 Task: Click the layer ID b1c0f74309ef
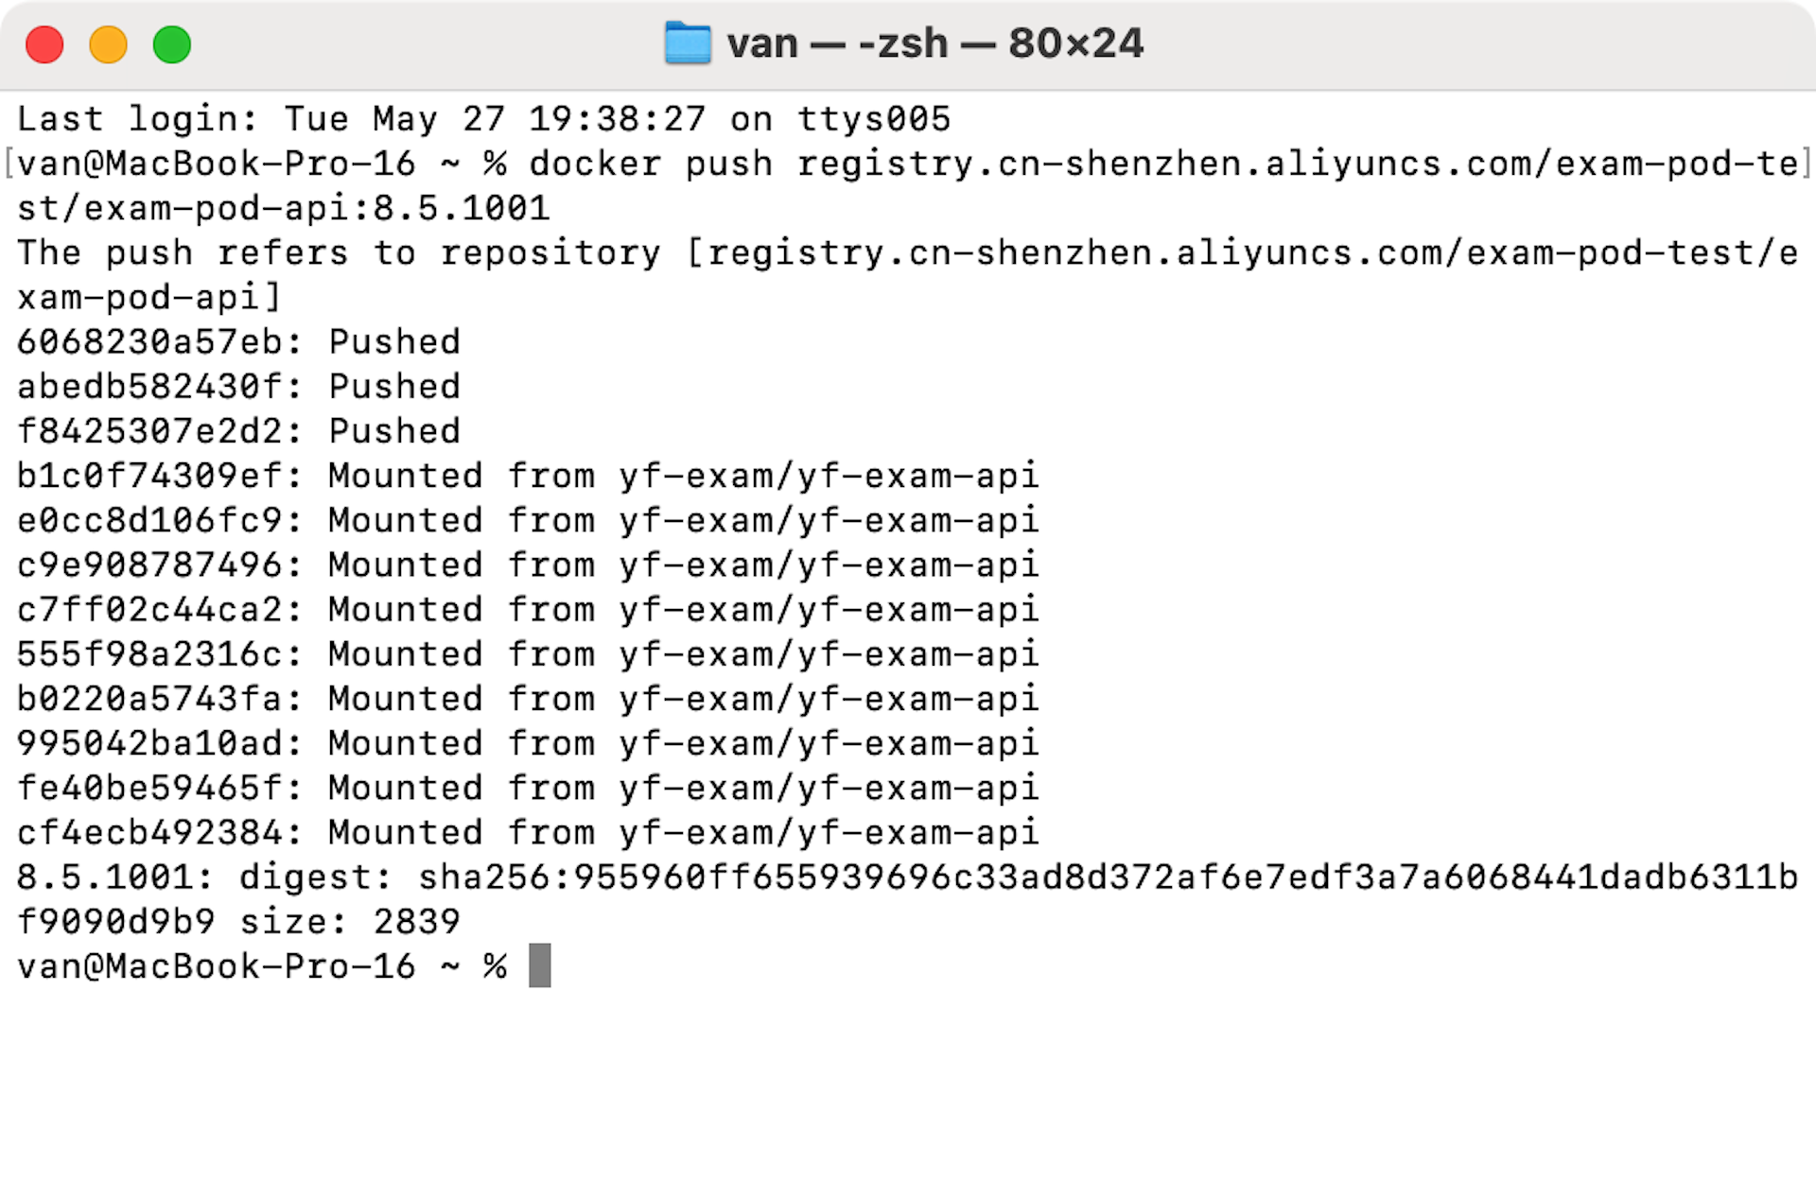point(150,476)
